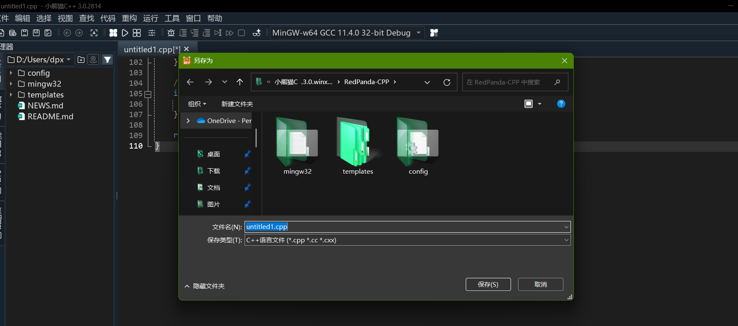Open the compiler set dropdown MinGW-w64 GCC
738x326 pixels.
[x=347, y=33]
